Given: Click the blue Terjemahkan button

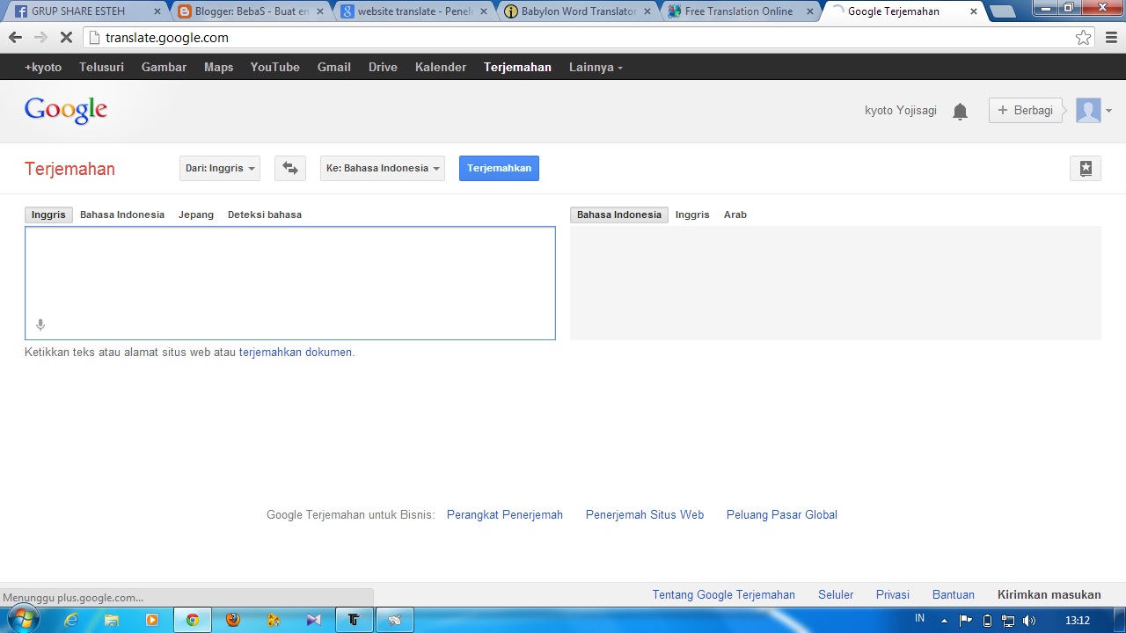Looking at the screenshot, I should point(499,168).
